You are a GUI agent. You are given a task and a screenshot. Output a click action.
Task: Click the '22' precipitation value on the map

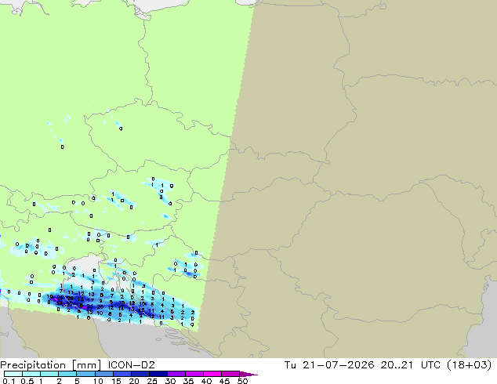click(70, 305)
